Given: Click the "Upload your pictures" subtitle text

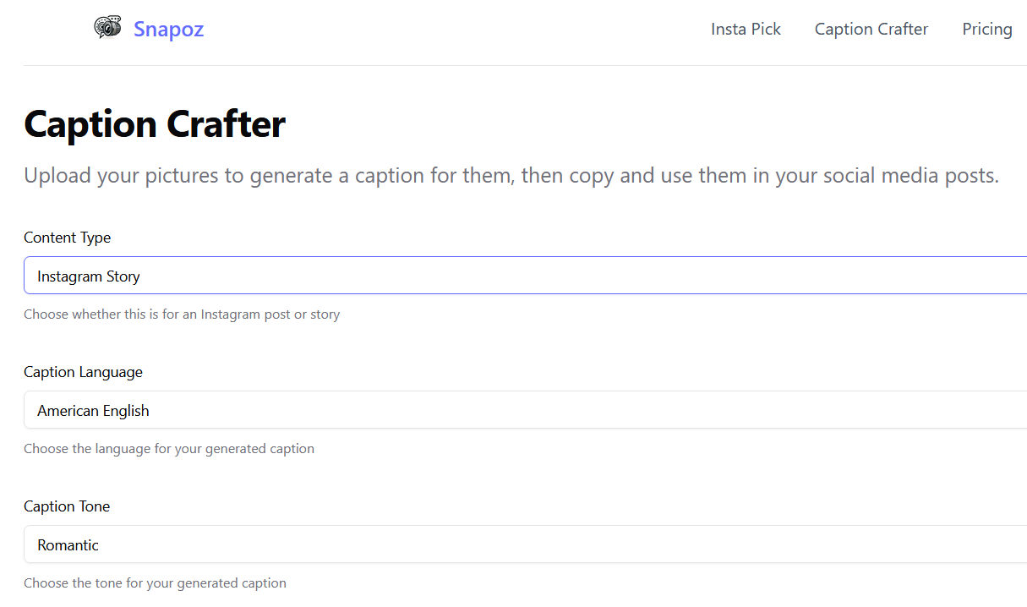Looking at the screenshot, I should coord(511,176).
